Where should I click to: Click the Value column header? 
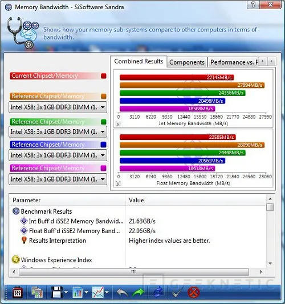pos(196,200)
